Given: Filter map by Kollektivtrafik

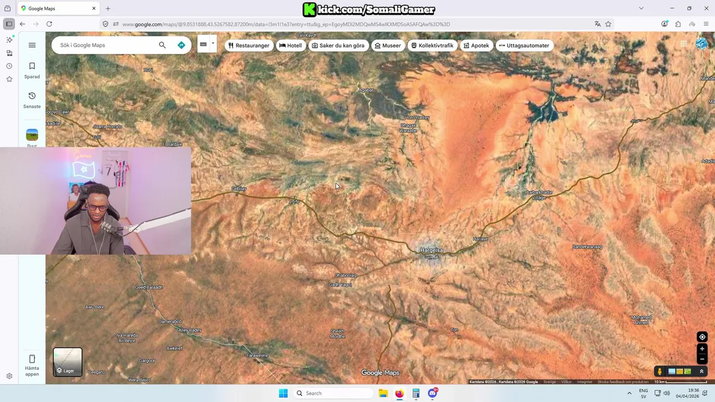Looking at the screenshot, I should pos(432,45).
